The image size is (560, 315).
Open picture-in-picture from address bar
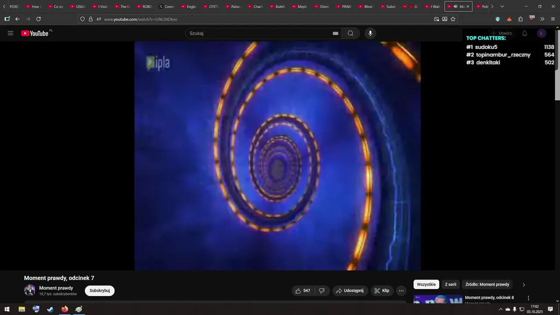click(x=436, y=19)
